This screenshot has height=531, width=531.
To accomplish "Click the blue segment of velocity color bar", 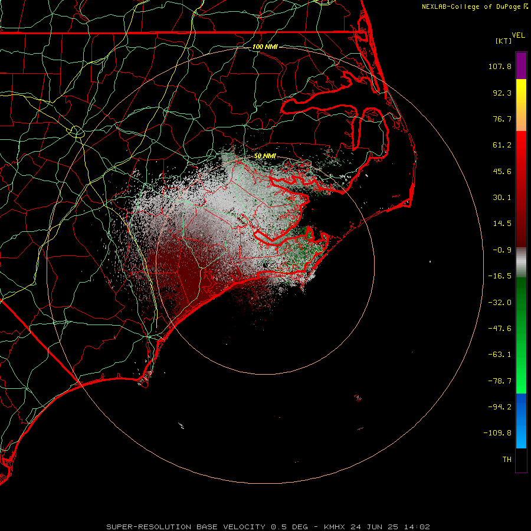I will click(521, 421).
